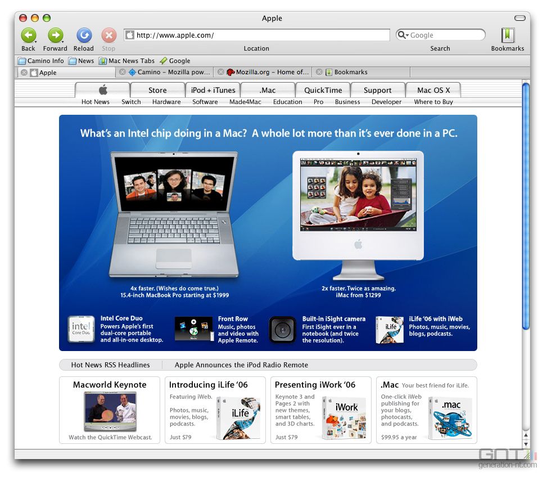
Task: Click the Where to Buy subnav link
Action: 433,102
